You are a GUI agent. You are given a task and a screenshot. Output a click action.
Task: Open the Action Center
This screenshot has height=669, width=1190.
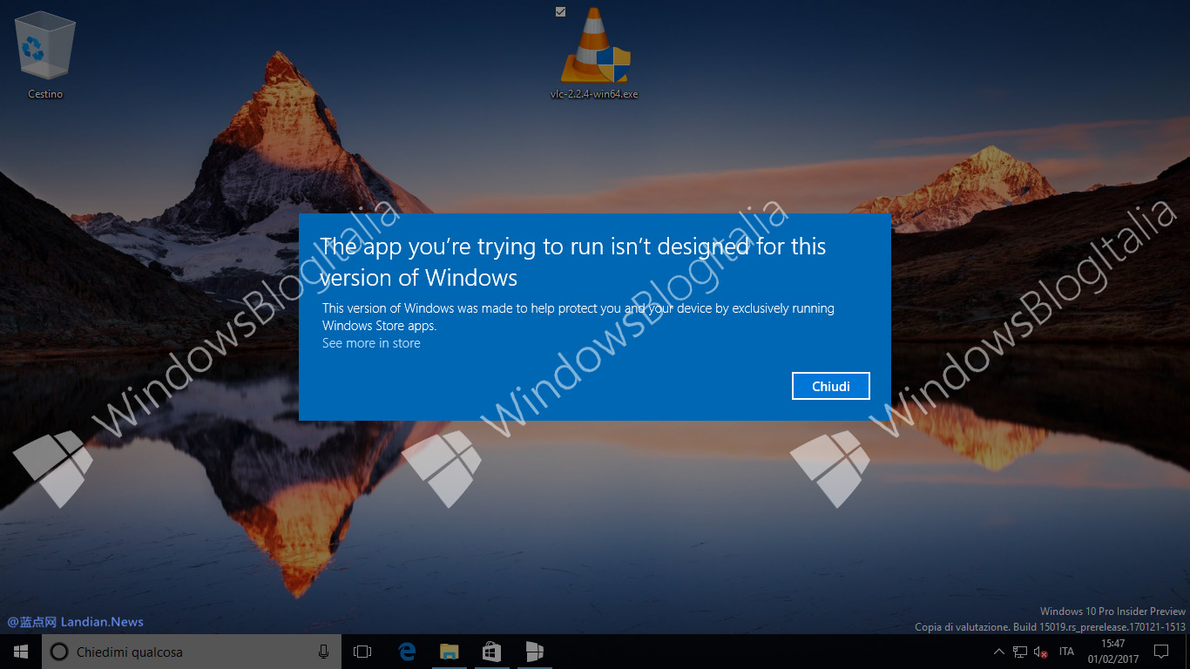[1162, 652]
